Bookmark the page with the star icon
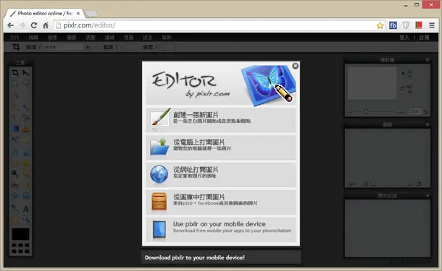The width and height of the screenshot is (442, 271). pos(380,25)
